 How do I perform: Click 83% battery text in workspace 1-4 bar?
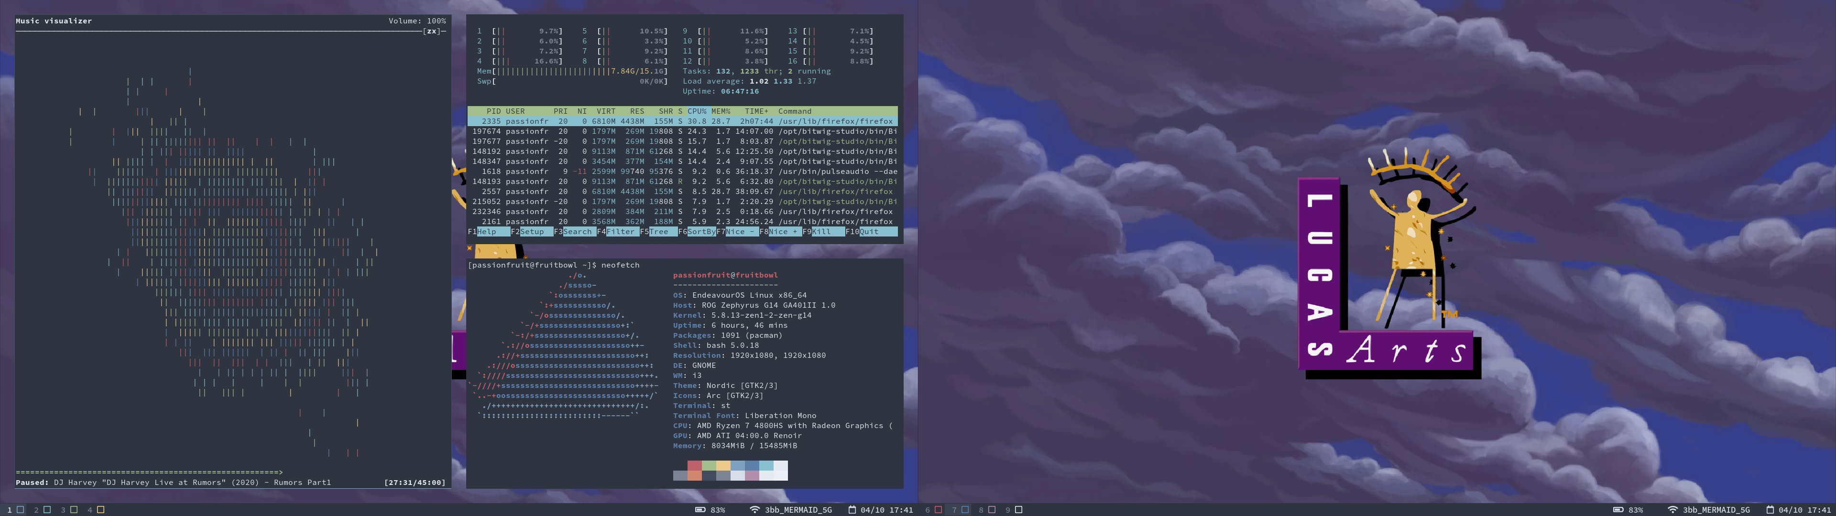click(x=718, y=510)
